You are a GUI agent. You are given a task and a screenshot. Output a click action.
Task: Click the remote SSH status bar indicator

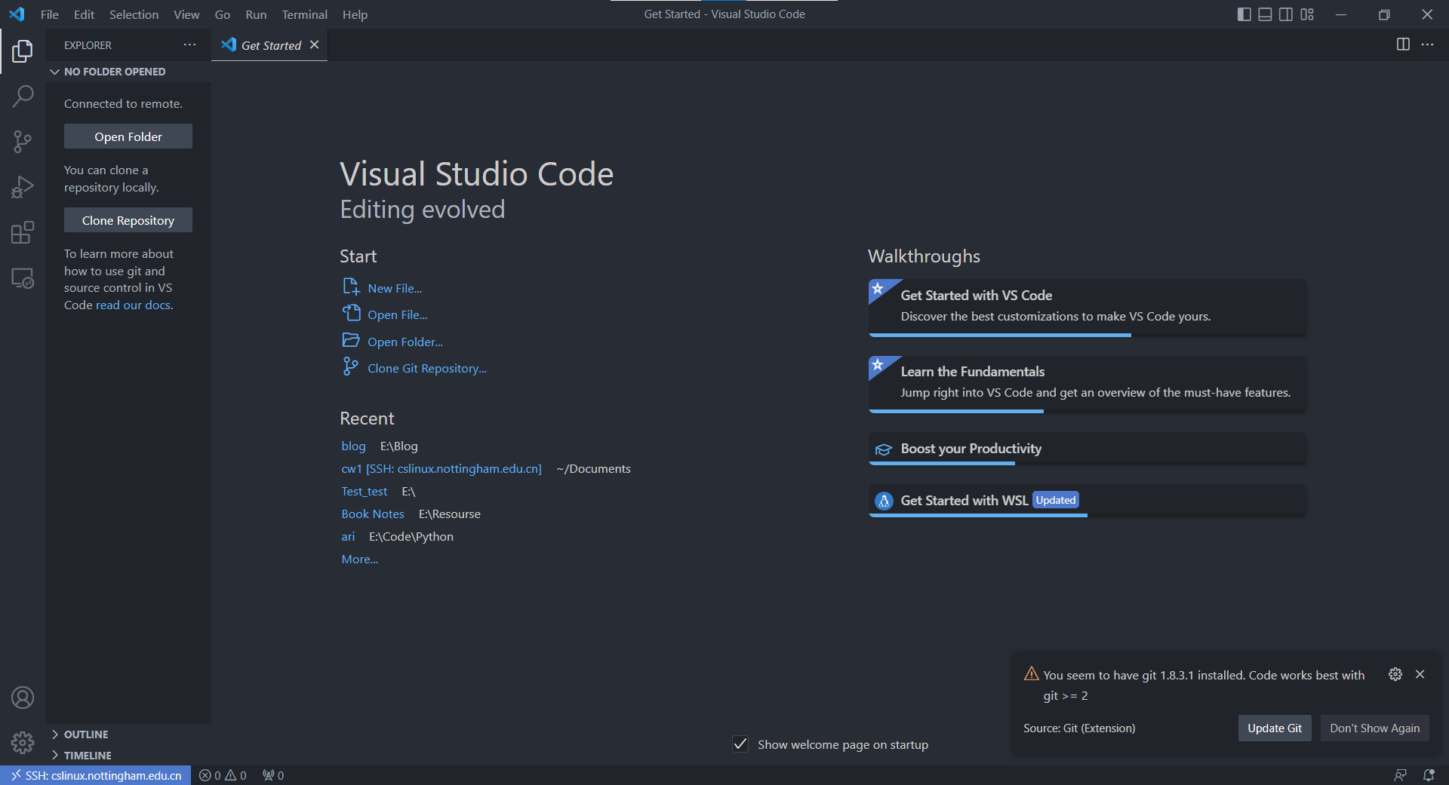pyautogui.click(x=96, y=775)
